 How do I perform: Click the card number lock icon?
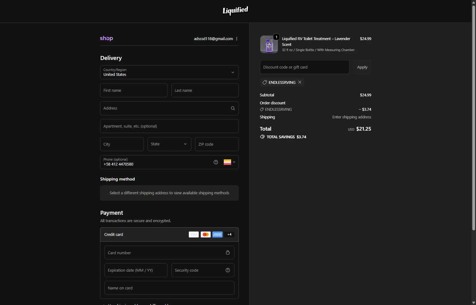click(228, 252)
